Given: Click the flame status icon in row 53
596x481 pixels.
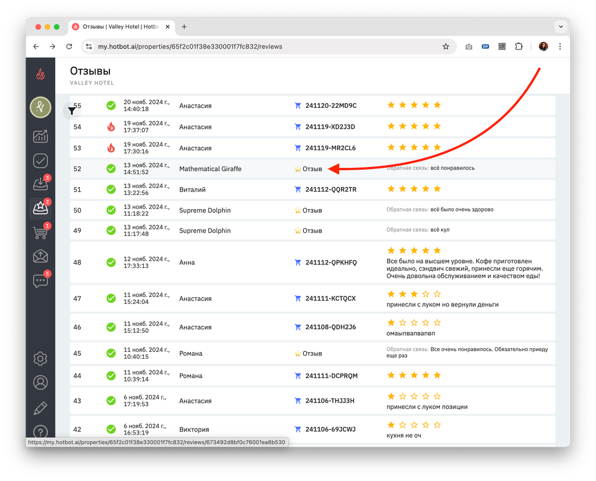Looking at the screenshot, I should tap(111, 148).
